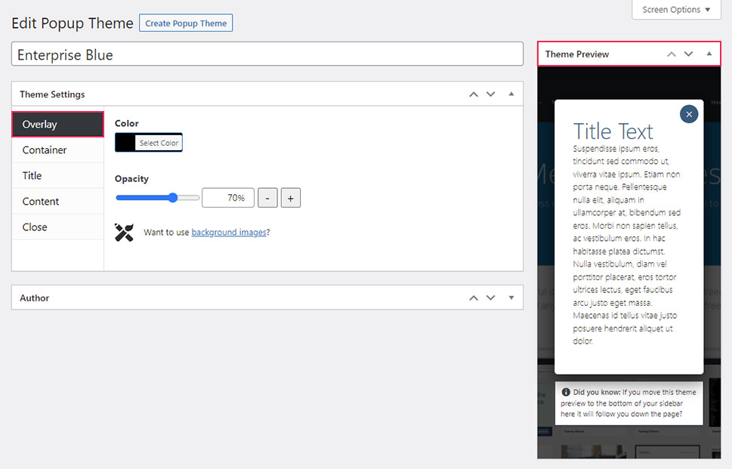Viewport: 732px width, 469px height.
Task: Expand the Author panel
Action: pos(511,298)
